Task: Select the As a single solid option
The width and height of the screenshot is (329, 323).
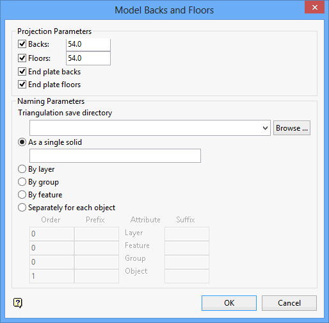Action: point(22,142)
